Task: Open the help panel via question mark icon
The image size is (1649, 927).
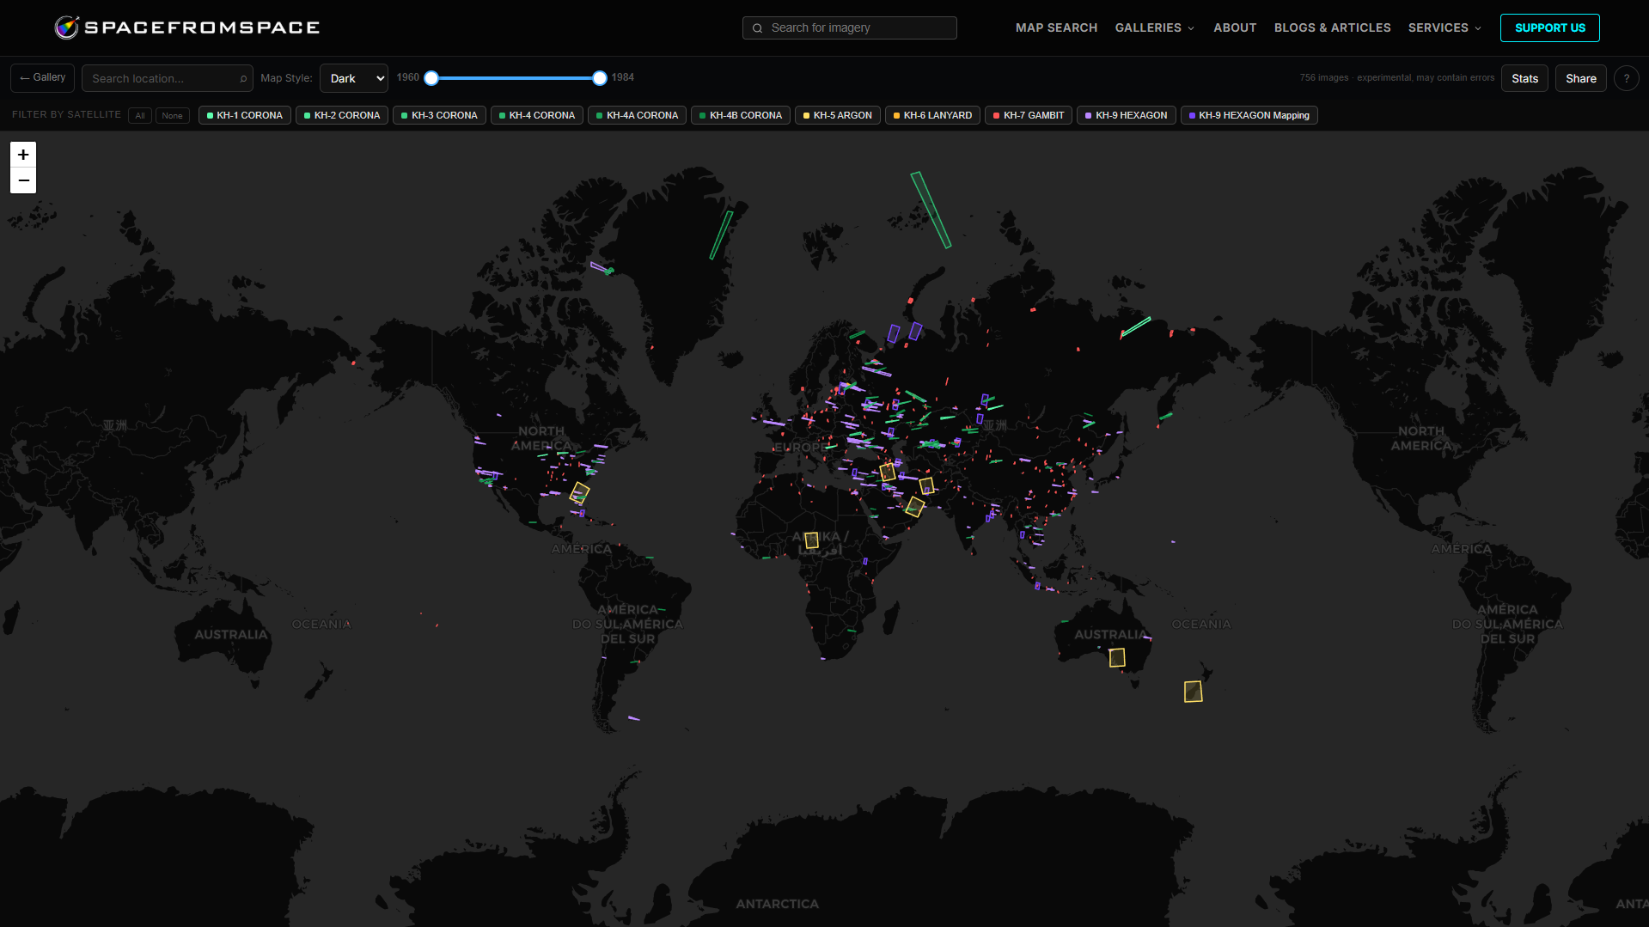Action: coord(1626,77)
